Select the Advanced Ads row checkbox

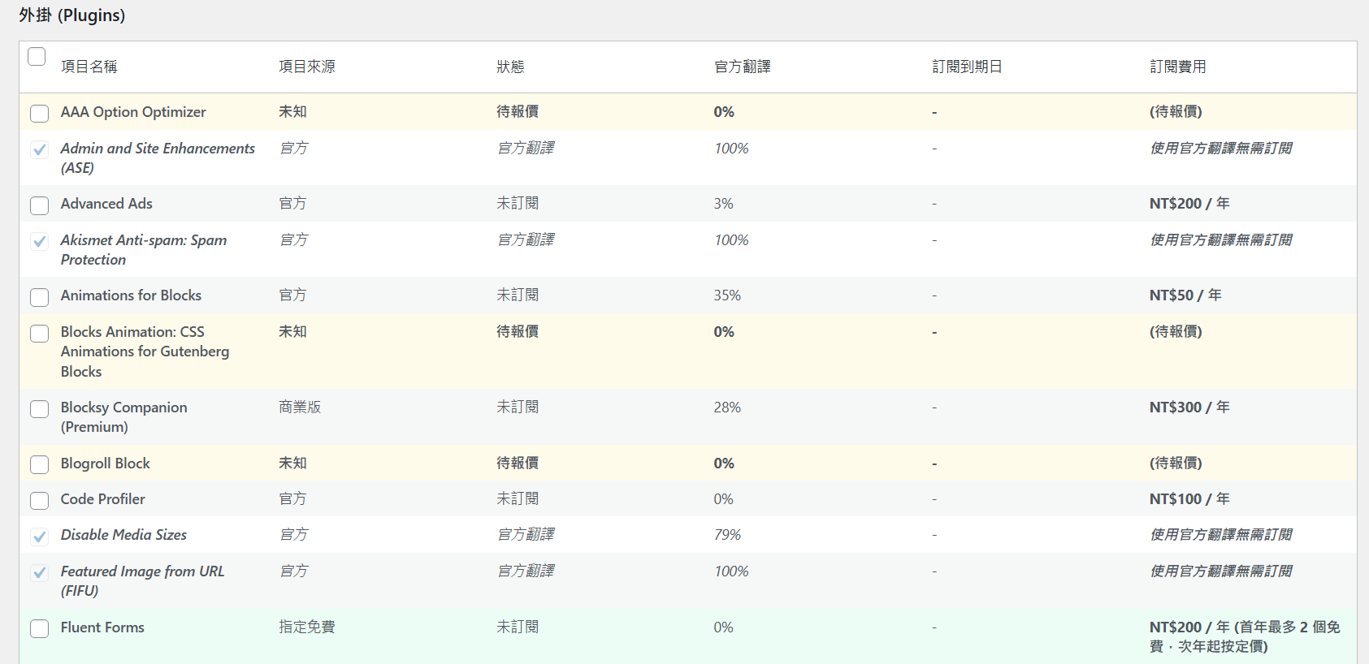(x=39, y=205)
